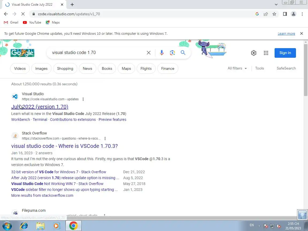Click the muted volume tray icon
The width and height of the screenshot is (308, 231).
coord(278,226)
